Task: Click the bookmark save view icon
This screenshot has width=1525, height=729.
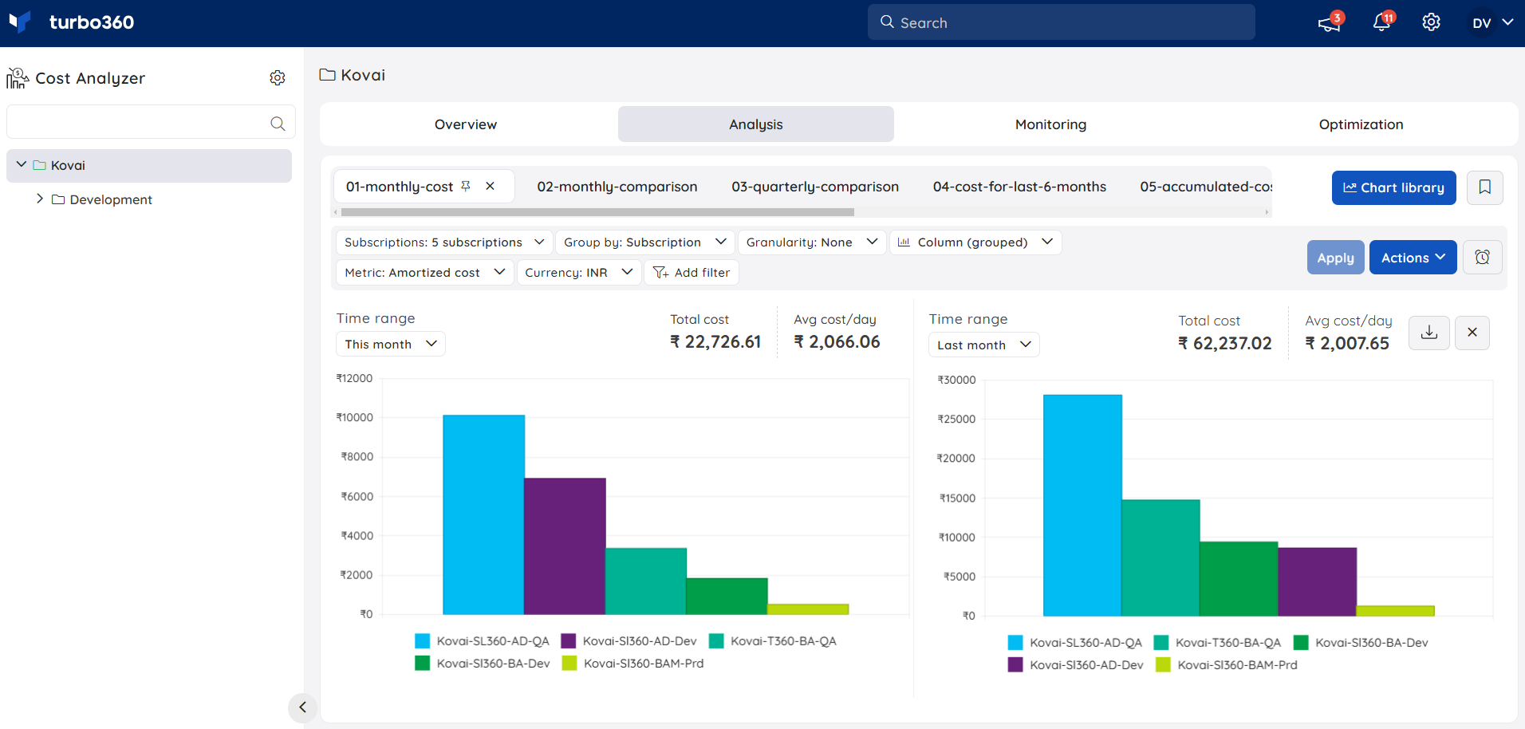Action: 1485,187
